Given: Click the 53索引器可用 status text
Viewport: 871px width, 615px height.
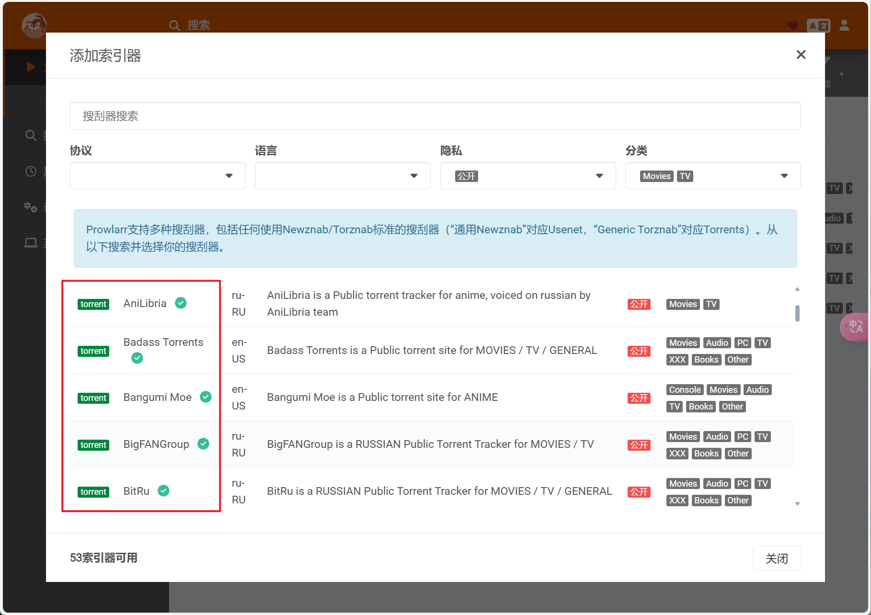Looking at the screenshot, I should [x=103, y=558].
